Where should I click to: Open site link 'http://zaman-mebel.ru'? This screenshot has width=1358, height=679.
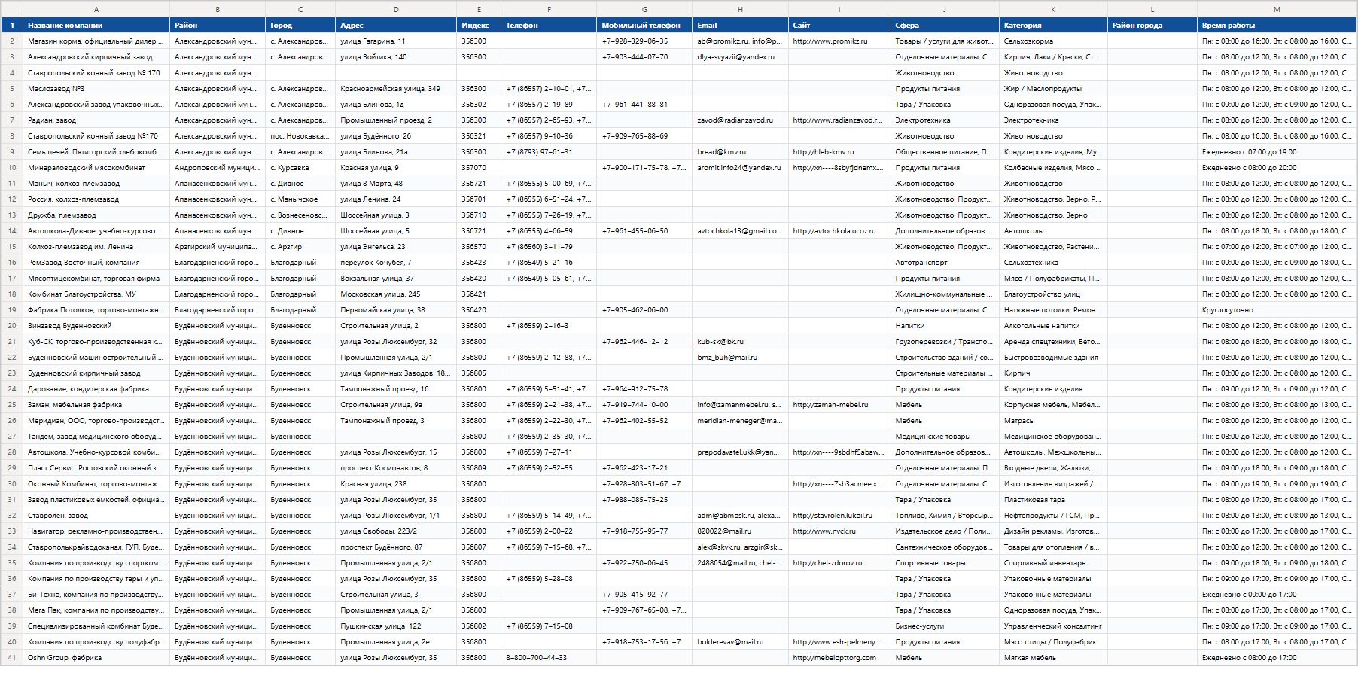click(x=830, y=404)
